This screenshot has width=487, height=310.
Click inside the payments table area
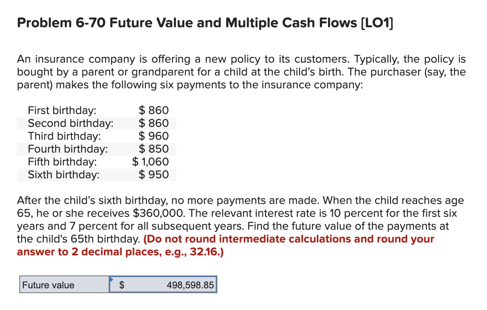tap(97, 143)
